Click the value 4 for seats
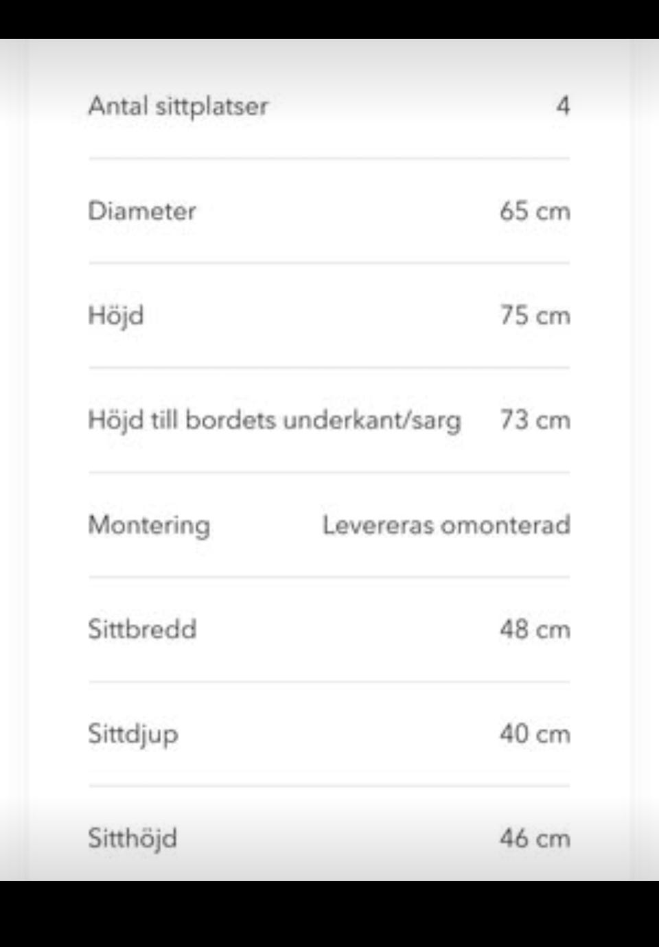 point(563,106)
